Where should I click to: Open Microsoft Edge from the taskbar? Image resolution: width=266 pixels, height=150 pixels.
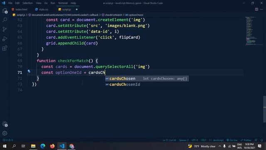tap(43, 146)
